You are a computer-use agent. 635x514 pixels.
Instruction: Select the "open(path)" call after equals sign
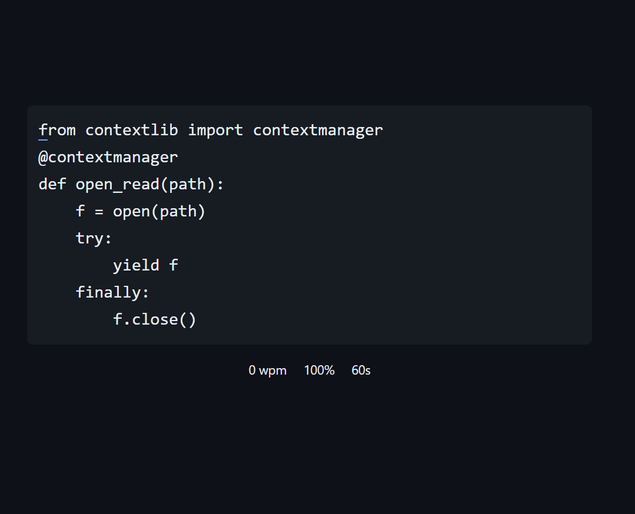(x=159, y=212)
